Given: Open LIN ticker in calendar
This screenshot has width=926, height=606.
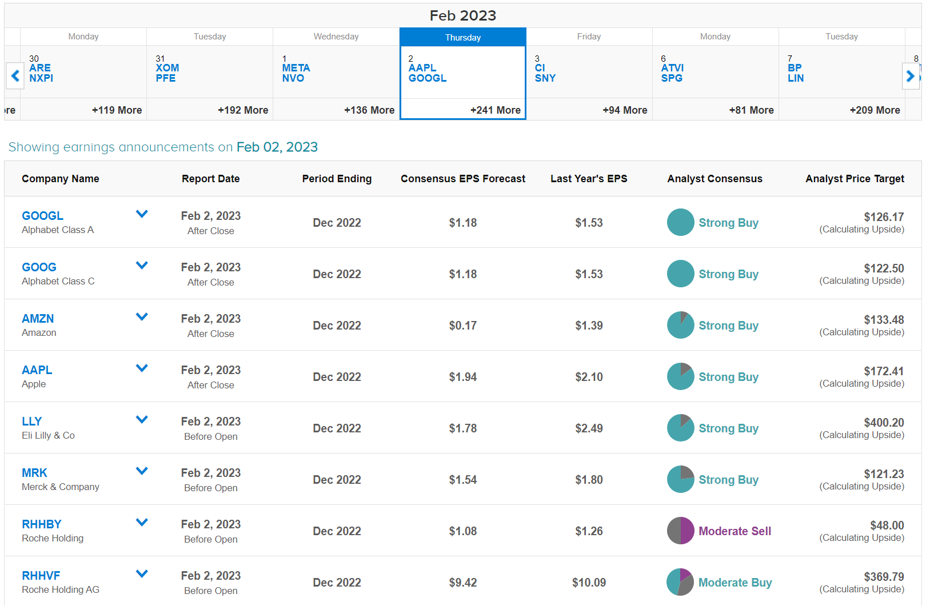Looking at the screenshot, I should (796, 78).
